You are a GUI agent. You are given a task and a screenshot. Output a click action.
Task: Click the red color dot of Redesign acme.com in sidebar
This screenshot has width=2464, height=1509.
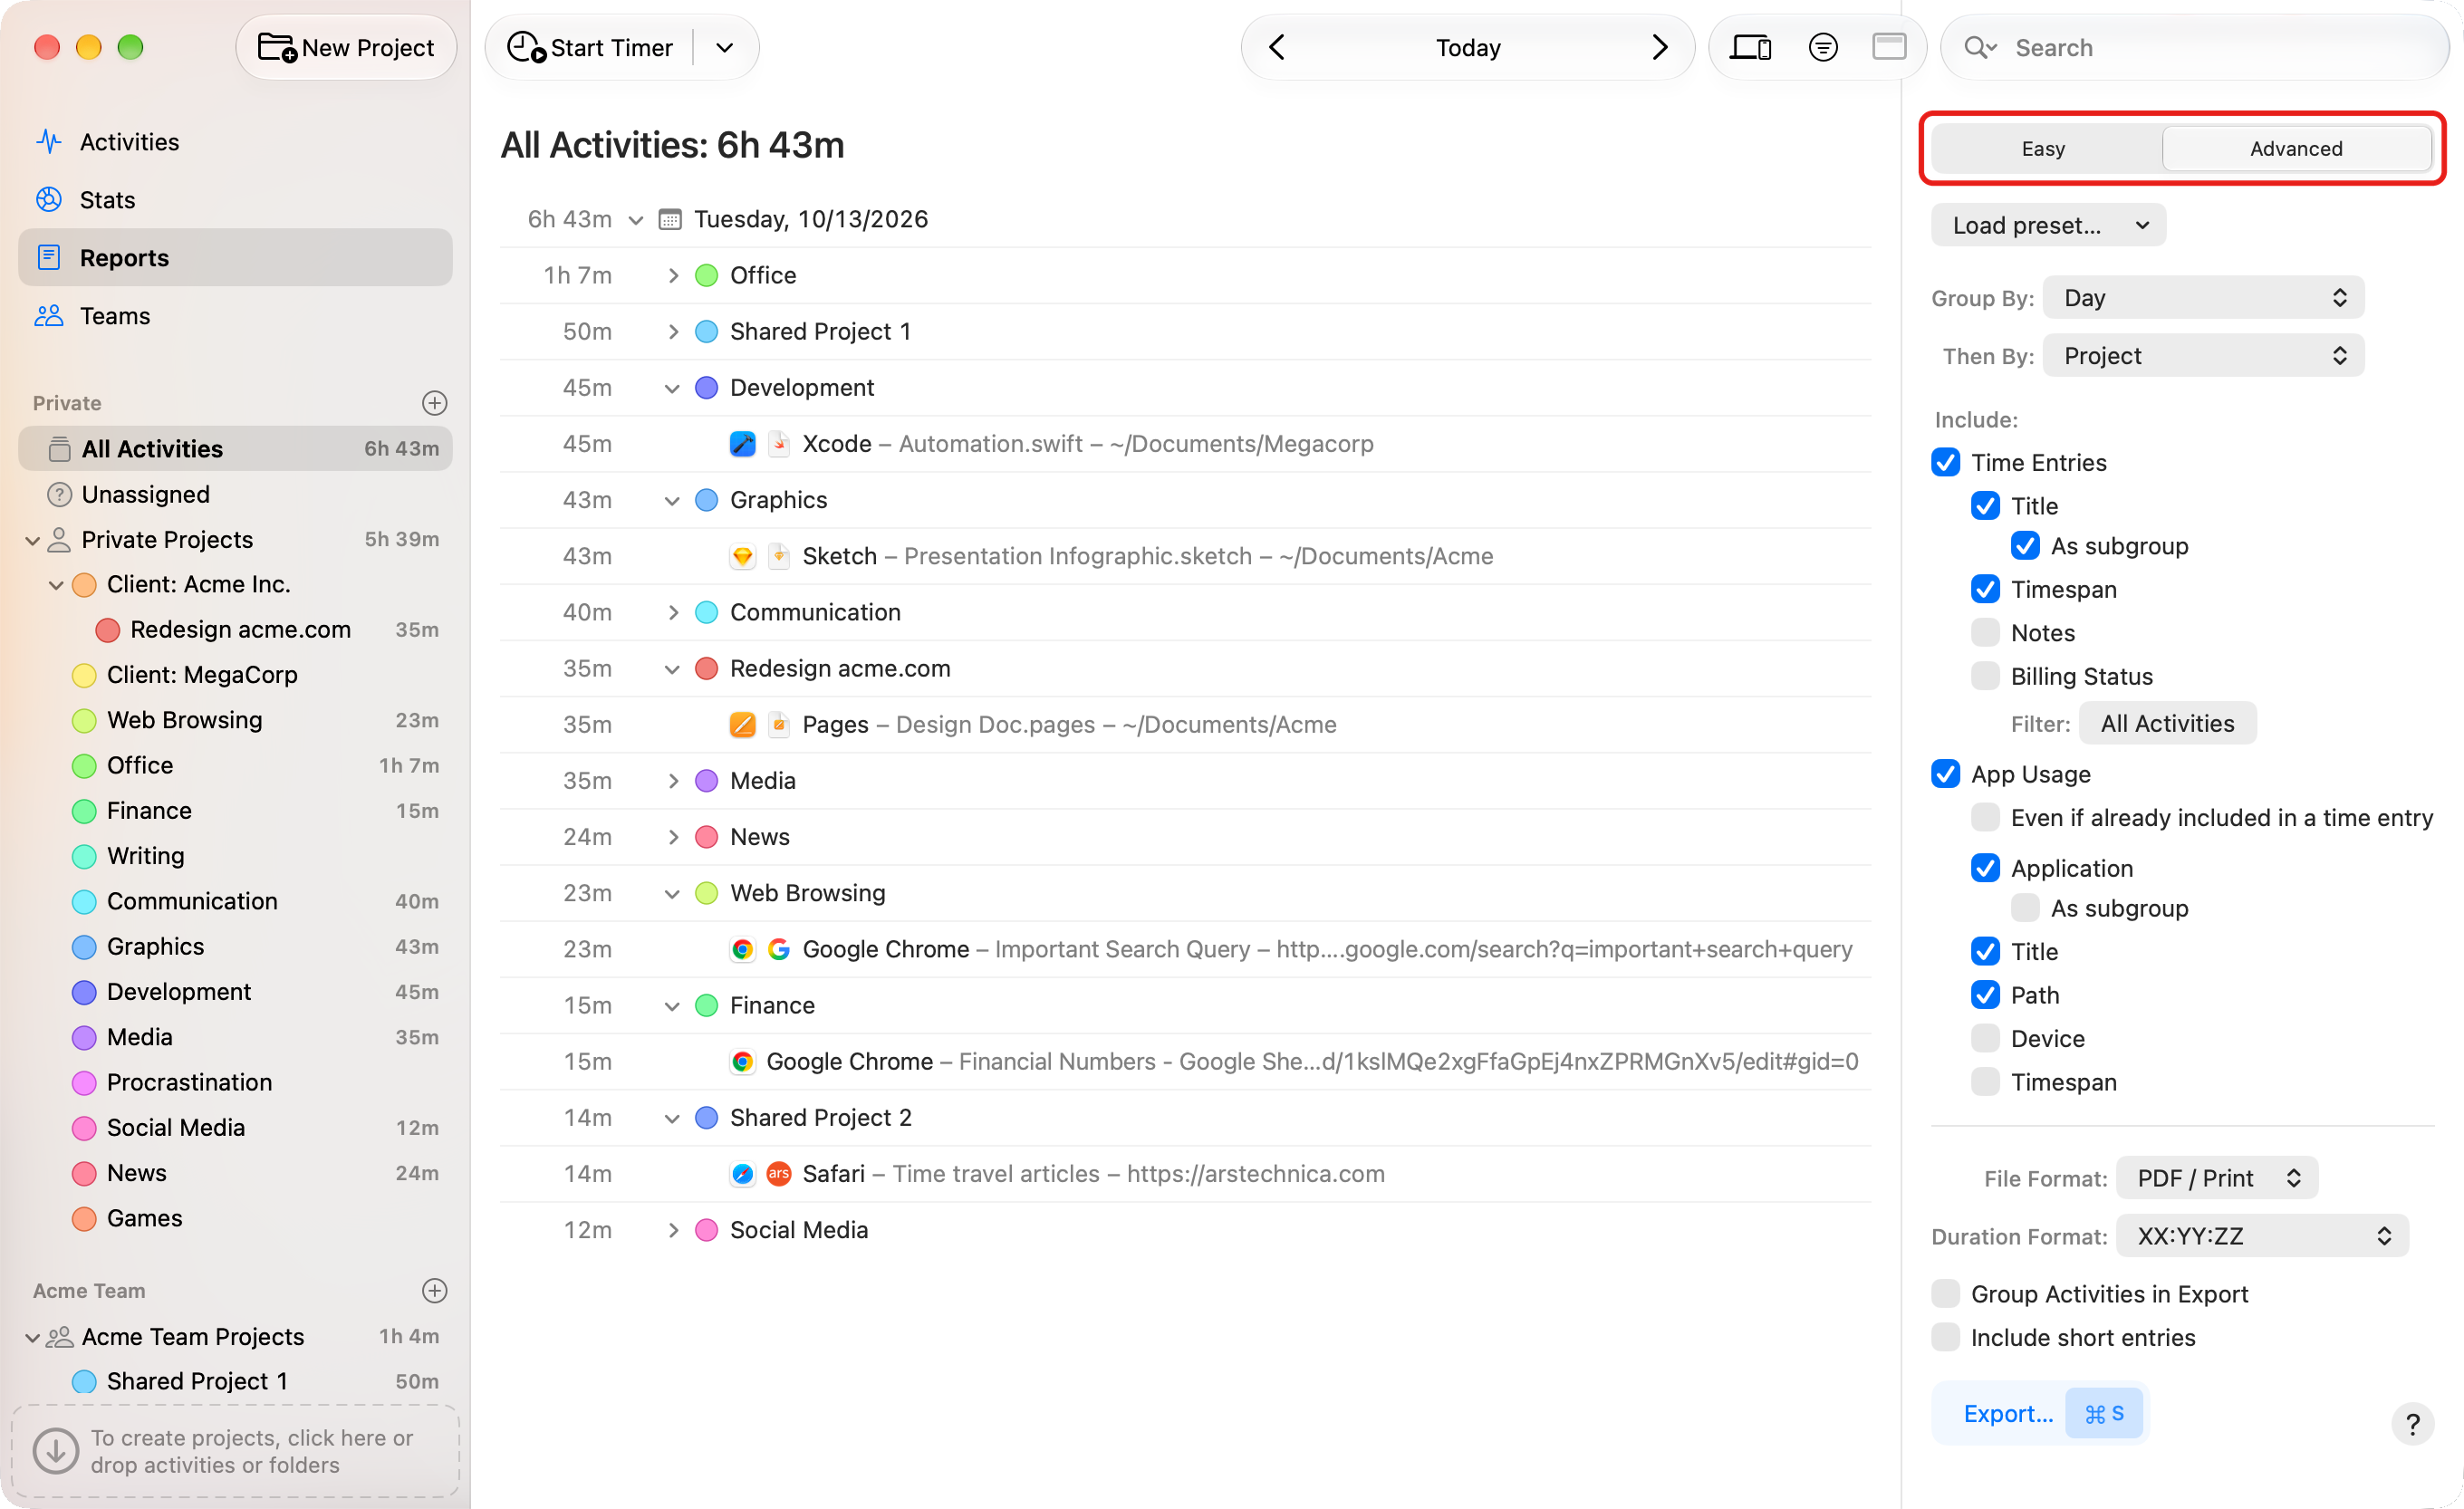pos(108,629)
